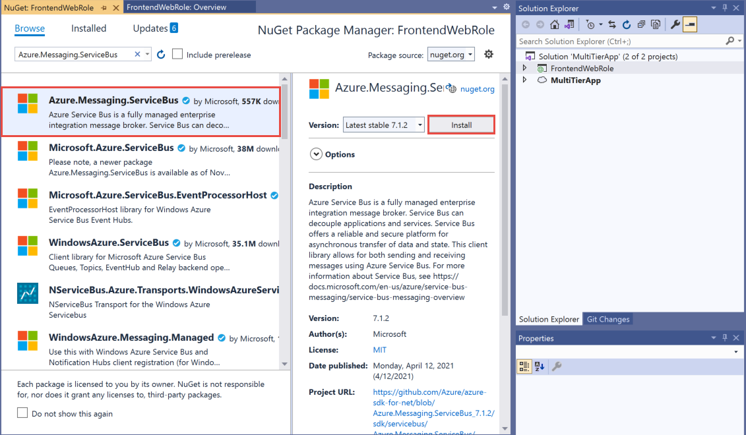Toggle Preview Selected Items icon

(x=690, y=25)
